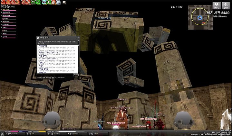Viewport: 232px width, 136px height.
Task: Activate the third red skill hotkey
Action: pos(13,2)
